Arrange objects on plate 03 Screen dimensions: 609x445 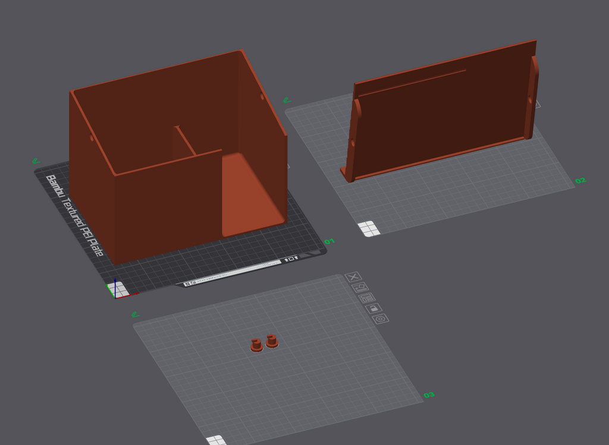(x=367, y=298)
